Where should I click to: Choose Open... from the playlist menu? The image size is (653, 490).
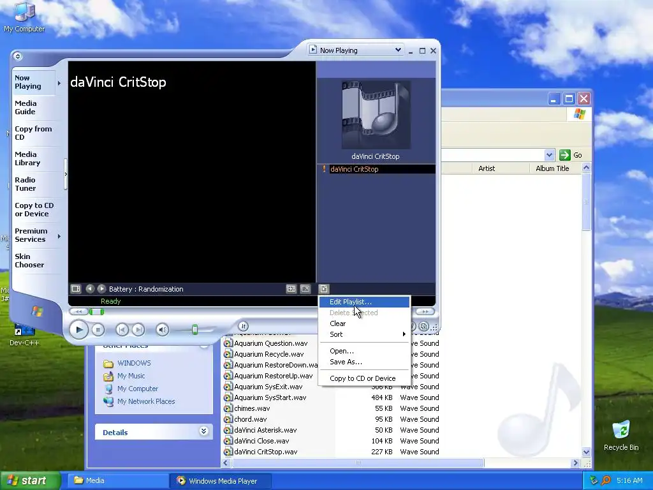[364, 351]
